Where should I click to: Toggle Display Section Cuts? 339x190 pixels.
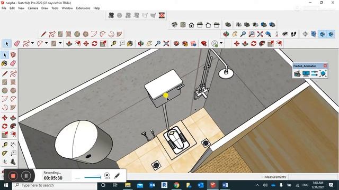[x=322, y=34]
